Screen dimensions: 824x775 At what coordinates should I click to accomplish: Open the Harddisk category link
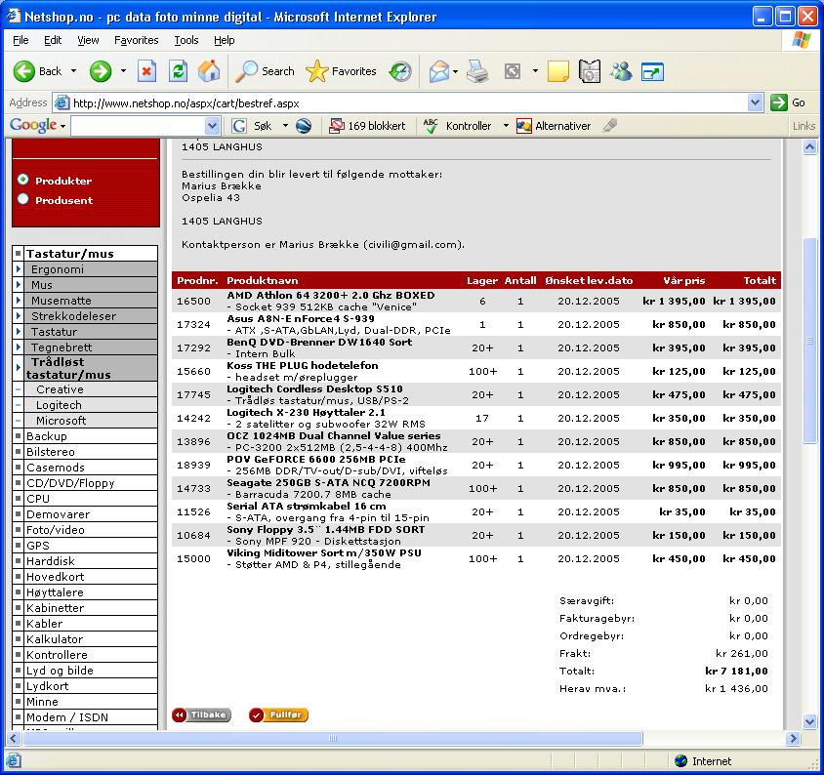[x=51, y=561]
